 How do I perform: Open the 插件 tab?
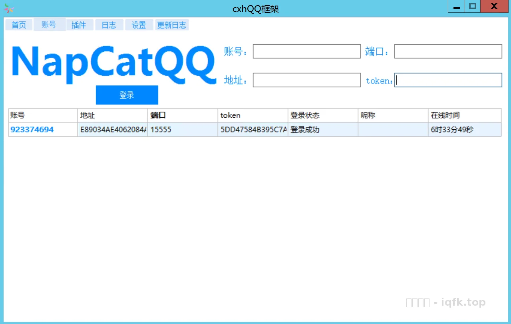[79, 24]
